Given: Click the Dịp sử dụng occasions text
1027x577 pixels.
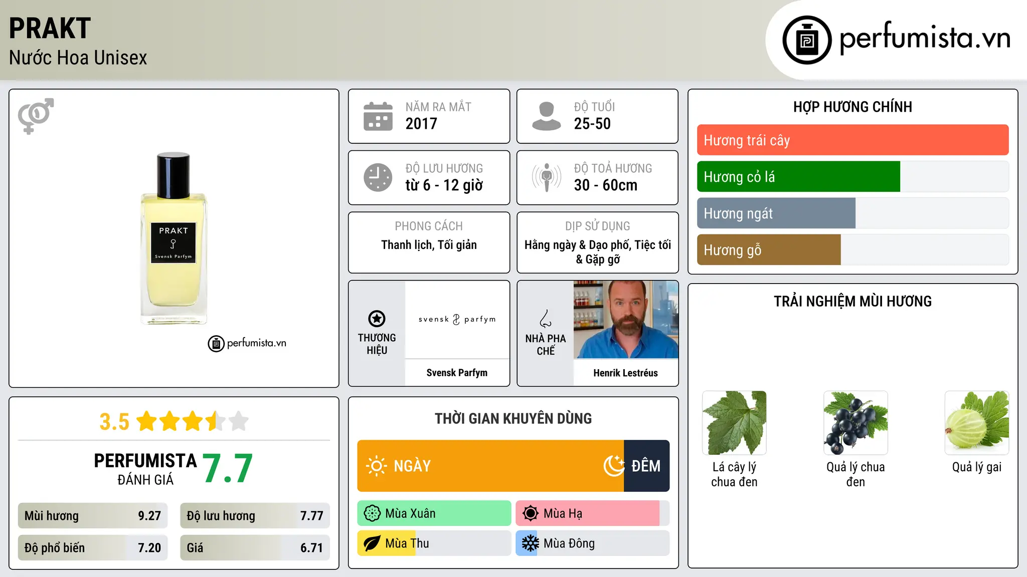Looking at the screenshot, I should coord(598,252).
